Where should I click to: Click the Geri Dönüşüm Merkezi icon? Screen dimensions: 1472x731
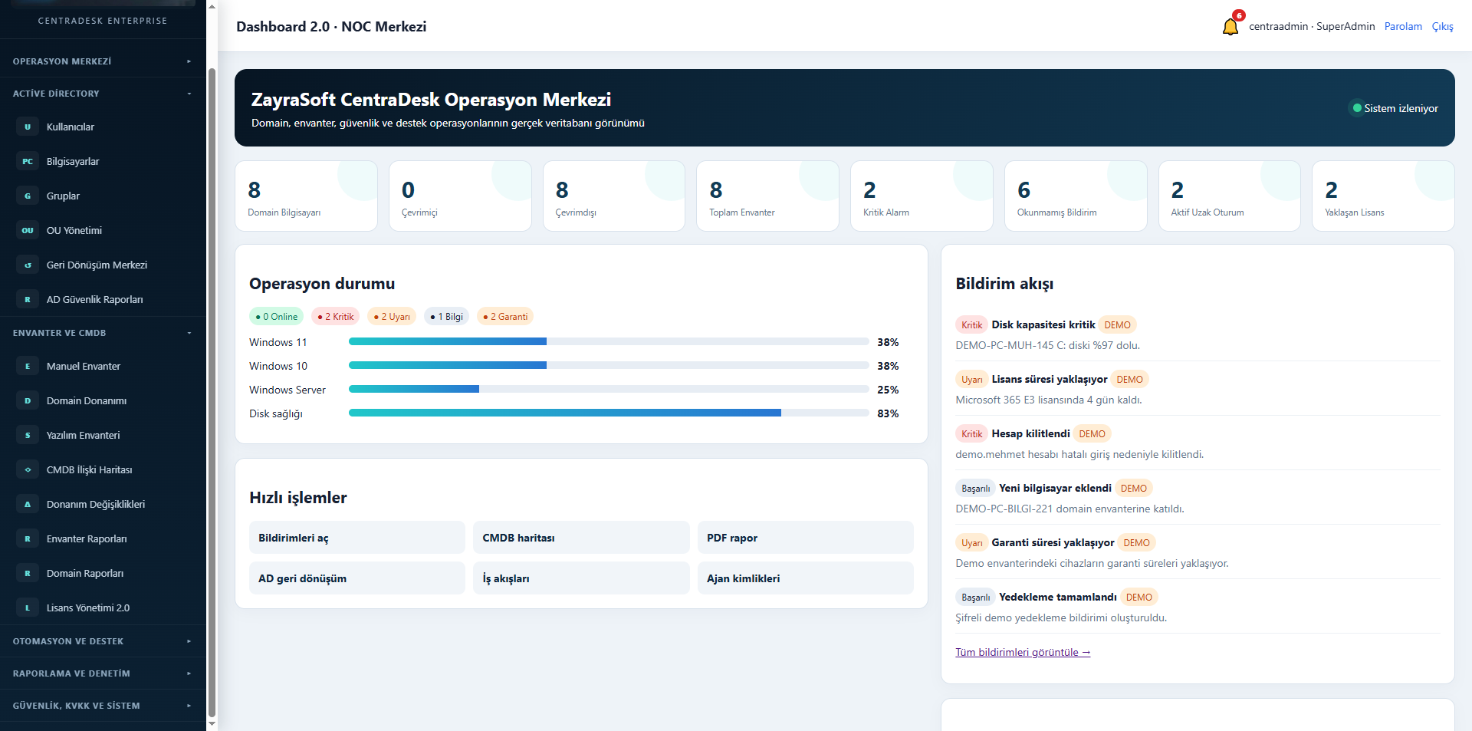(28, 265)
